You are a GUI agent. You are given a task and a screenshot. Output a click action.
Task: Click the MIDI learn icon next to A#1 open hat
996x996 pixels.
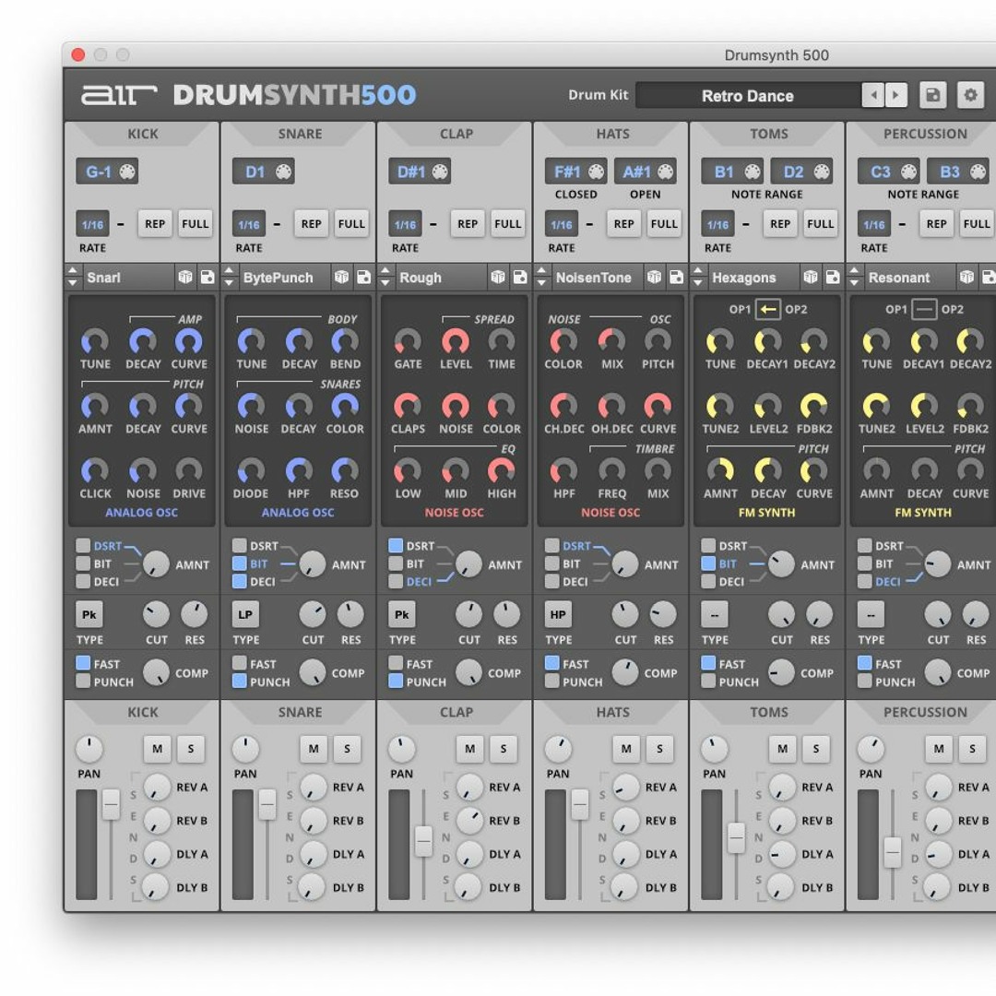(x=665, y=172)
